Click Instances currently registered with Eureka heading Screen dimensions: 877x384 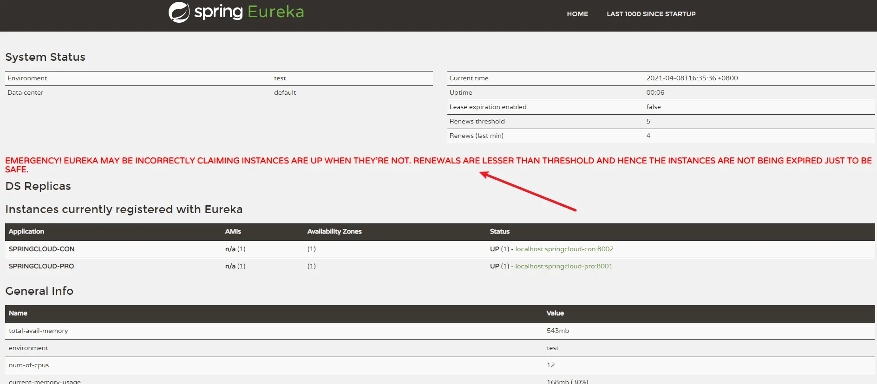coord(124,209)
